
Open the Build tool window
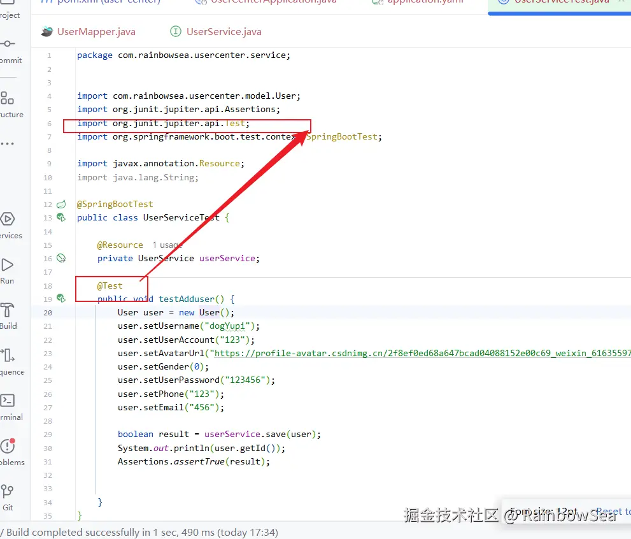point(8,315)
